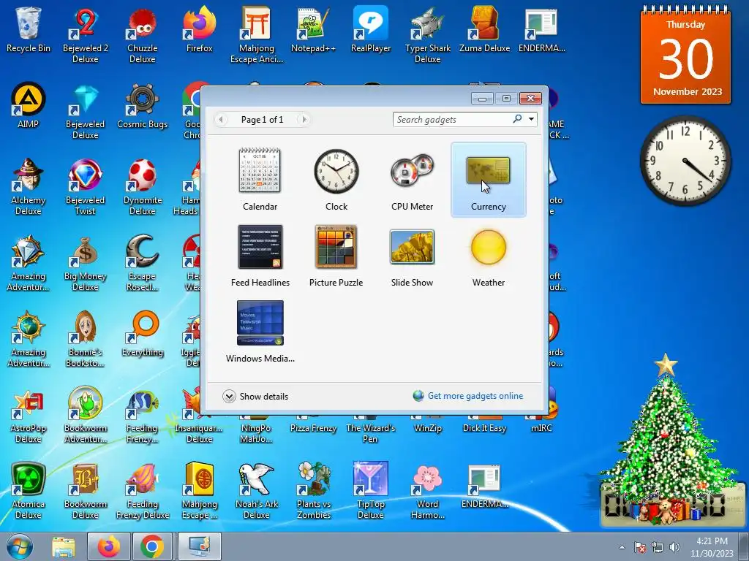The height and width of the screenshot is (561, 749).
Task: Open the Recycle Bin icon
Action: (x=29, y=29)
